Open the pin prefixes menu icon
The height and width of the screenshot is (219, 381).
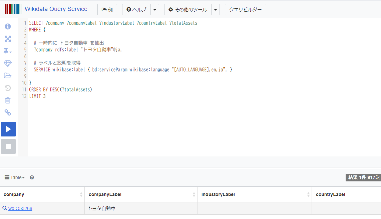click(x=8, y=51)
